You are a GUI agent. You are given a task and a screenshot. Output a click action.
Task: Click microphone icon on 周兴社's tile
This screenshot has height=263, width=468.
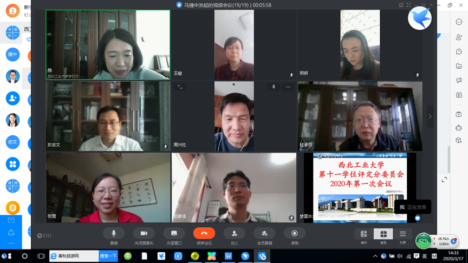[x=274, y=87]
